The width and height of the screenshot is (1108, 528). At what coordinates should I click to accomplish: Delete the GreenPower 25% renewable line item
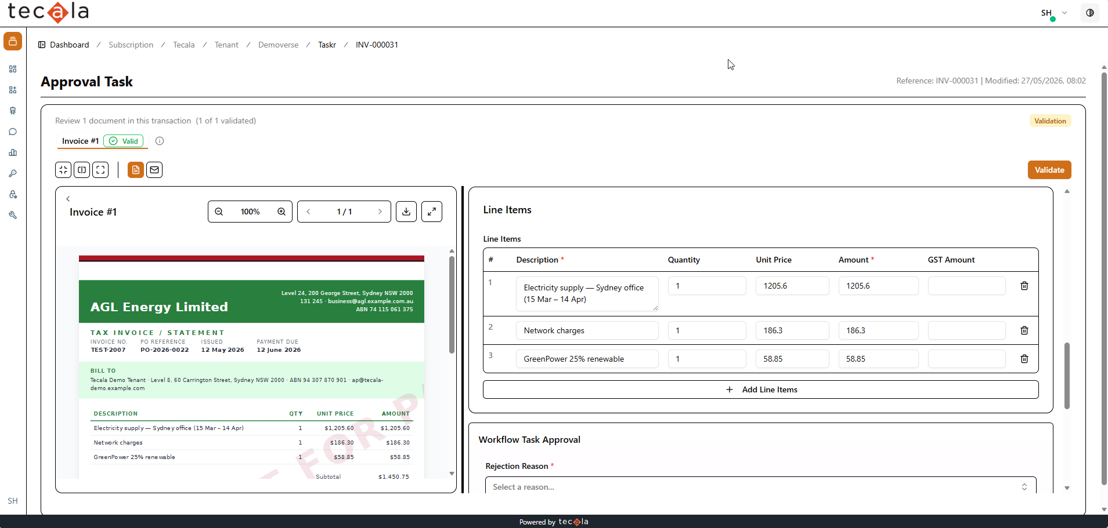pyautogui.click(x=1024, y=359)
